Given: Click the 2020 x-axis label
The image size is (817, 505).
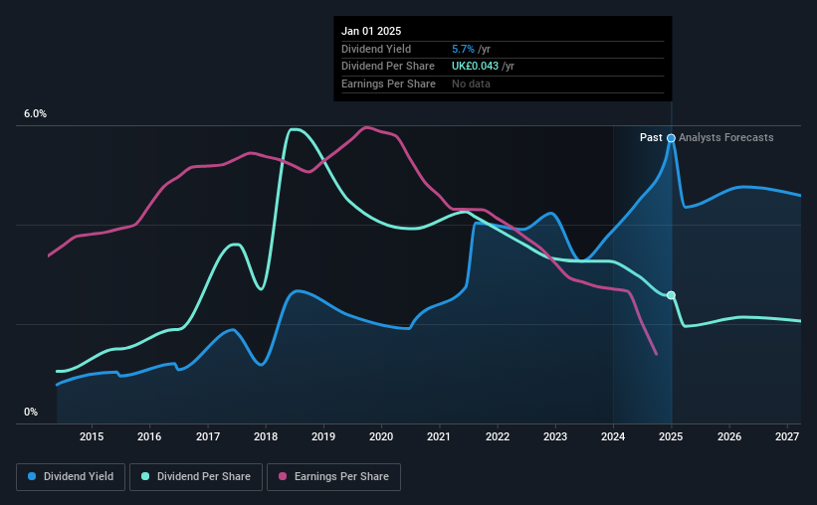Looking at the screenshot, I should click(381, 436).
